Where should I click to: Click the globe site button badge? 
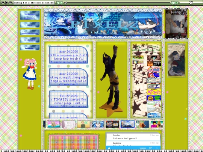tap(138, 62)
